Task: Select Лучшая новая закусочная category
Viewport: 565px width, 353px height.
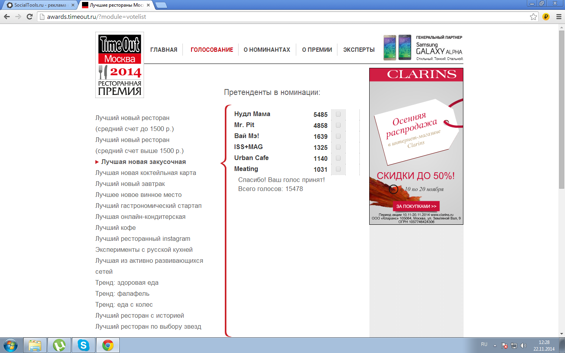Action: pos(144,162)
